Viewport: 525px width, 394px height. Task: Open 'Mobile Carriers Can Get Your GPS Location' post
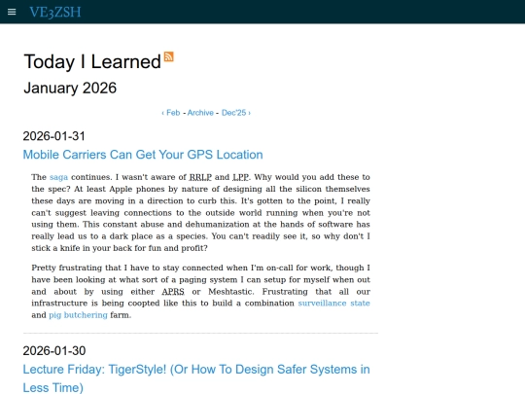click(143, 155)
